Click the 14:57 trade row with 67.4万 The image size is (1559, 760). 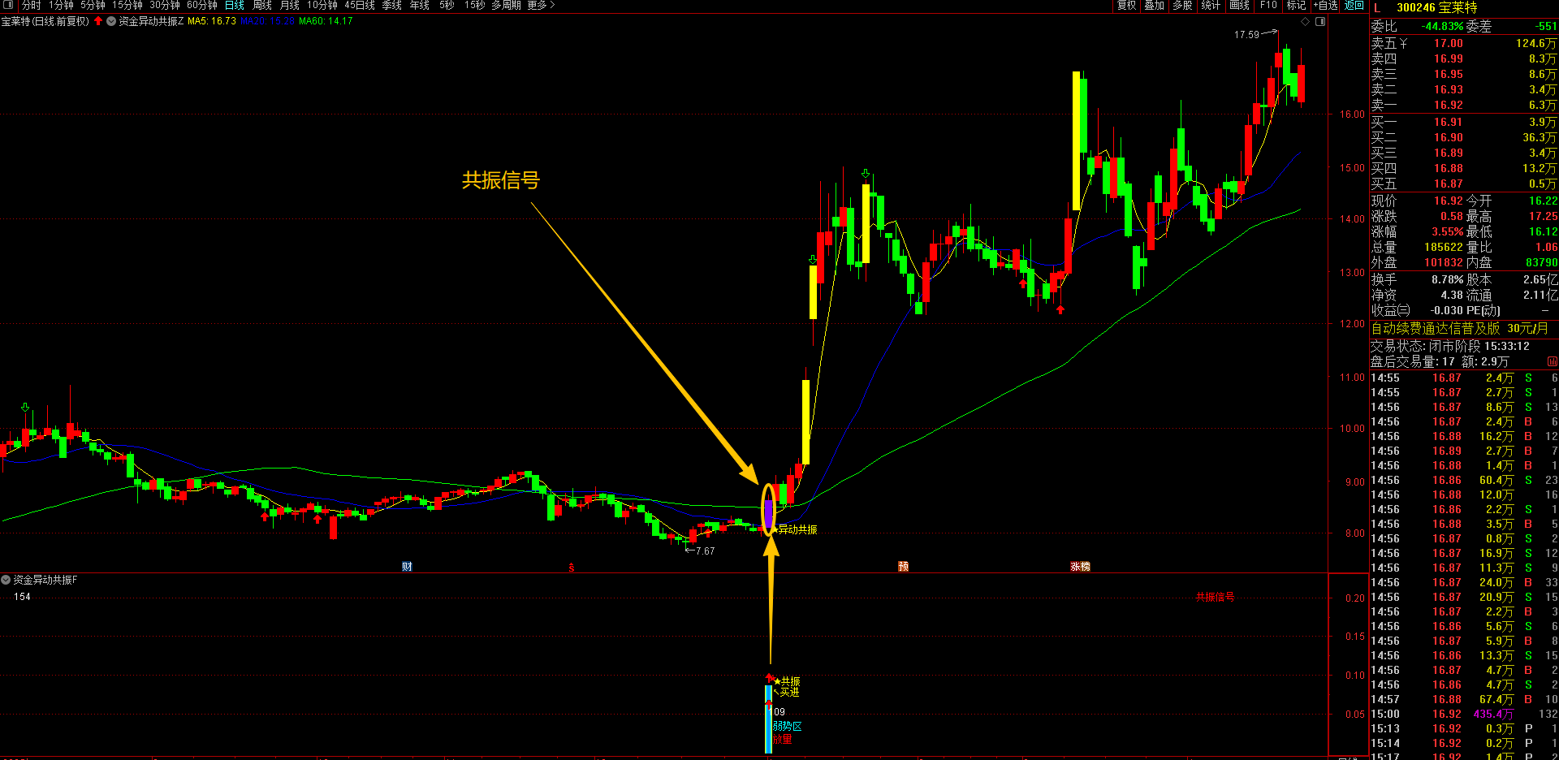1464,699
